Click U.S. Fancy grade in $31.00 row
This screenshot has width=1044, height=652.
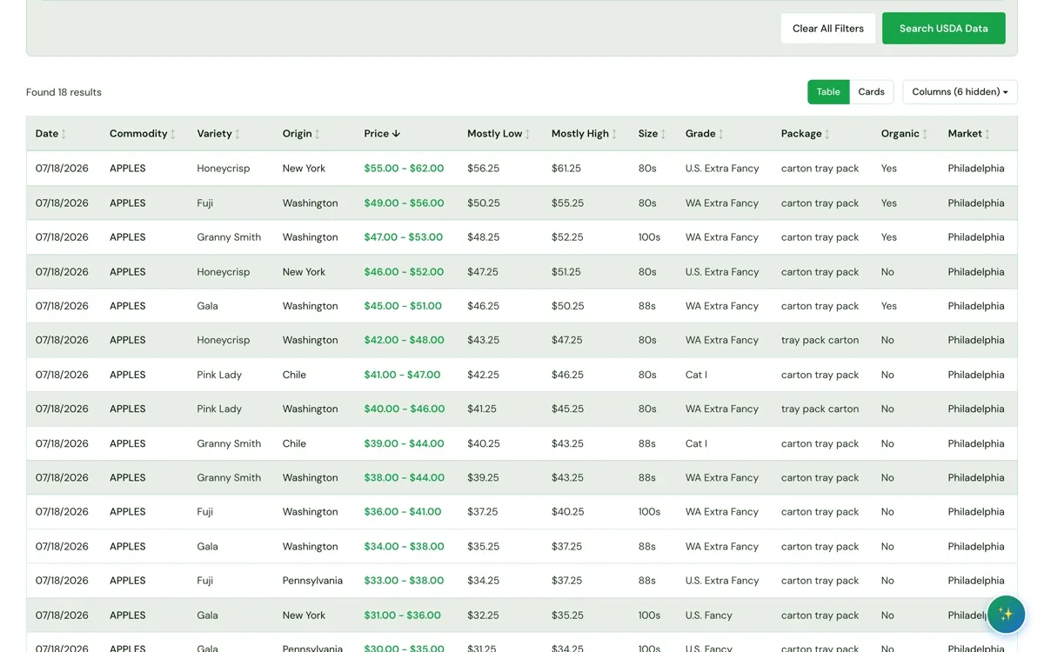[709, 615]
